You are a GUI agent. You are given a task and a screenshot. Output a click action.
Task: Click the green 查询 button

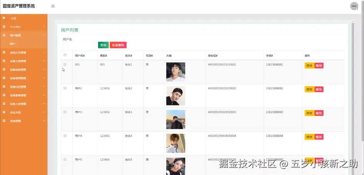(x=103, y=45)
